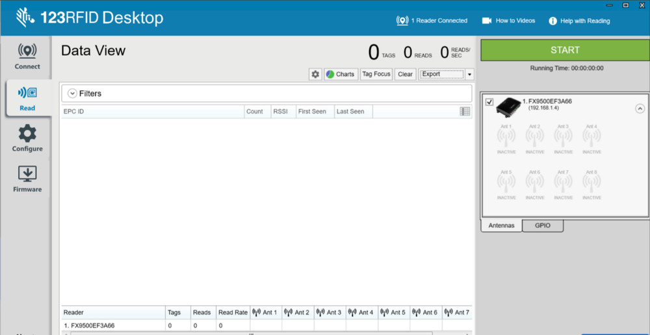Viewport: 650px width, 335px height.
Task: Click the Export button
Action: [442, 75]
